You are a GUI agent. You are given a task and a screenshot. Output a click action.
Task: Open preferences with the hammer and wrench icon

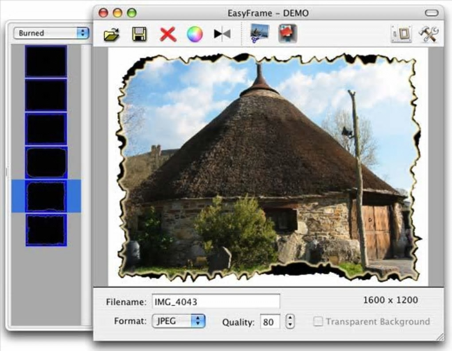tap(429, 34)
